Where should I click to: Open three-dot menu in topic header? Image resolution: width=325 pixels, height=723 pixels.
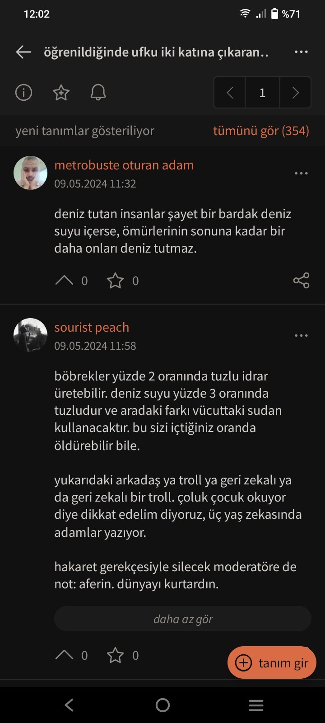(301, 52)
